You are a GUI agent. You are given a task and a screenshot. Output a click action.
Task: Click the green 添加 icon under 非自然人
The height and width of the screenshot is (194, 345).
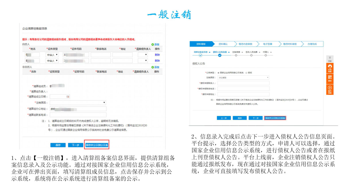click(153, 67)
